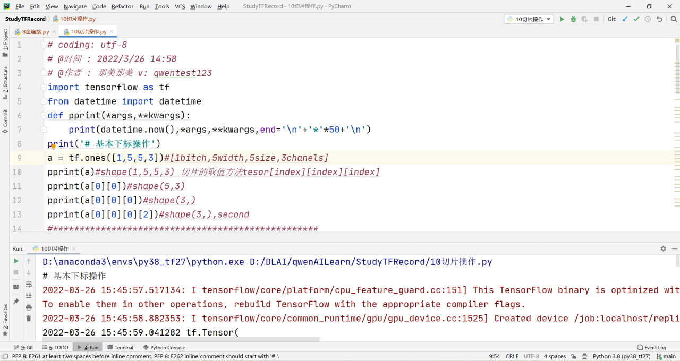This screenshot has width=680, height=361.
Task: Run the script with the green play button in the top toolbar
Action: tap(562, 19)
